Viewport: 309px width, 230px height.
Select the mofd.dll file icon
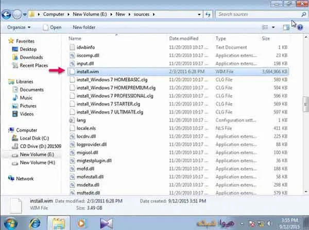(72, 169)
